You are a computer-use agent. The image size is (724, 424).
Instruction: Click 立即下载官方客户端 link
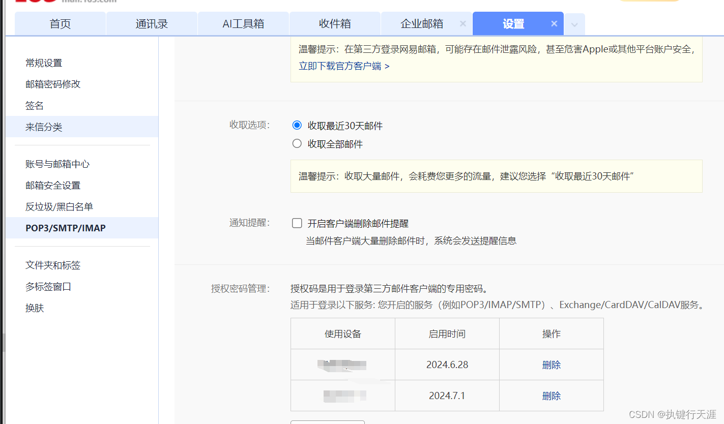tap(344, 66)
